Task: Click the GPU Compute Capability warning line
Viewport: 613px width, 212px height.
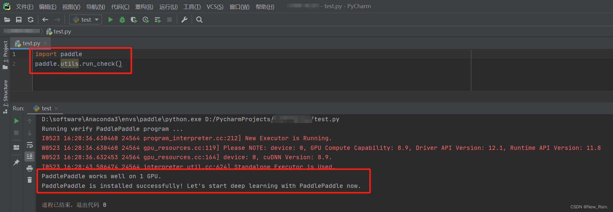Action: [321, 148]
